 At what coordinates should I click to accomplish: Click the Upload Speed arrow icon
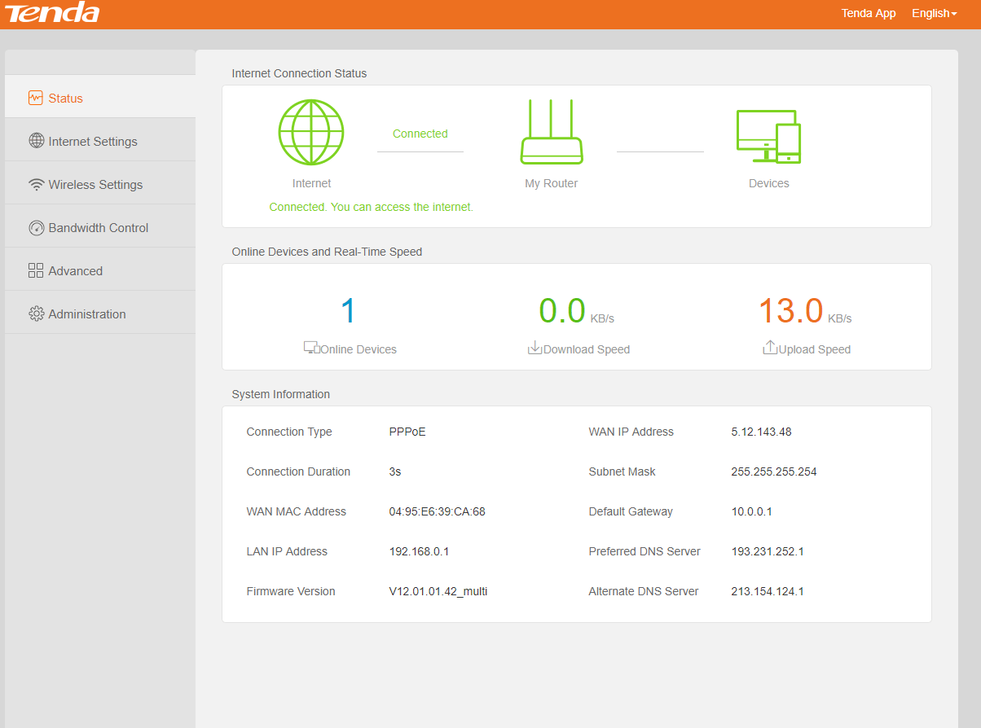tap(770, 349)
